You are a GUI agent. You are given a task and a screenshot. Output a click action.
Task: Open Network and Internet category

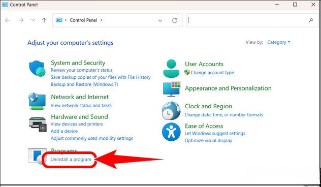80,97
